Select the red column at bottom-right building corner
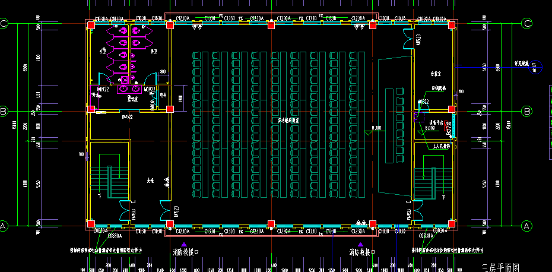Image resolution: width=552 pixels, height=272 pixels. click(x=452, y=224)
